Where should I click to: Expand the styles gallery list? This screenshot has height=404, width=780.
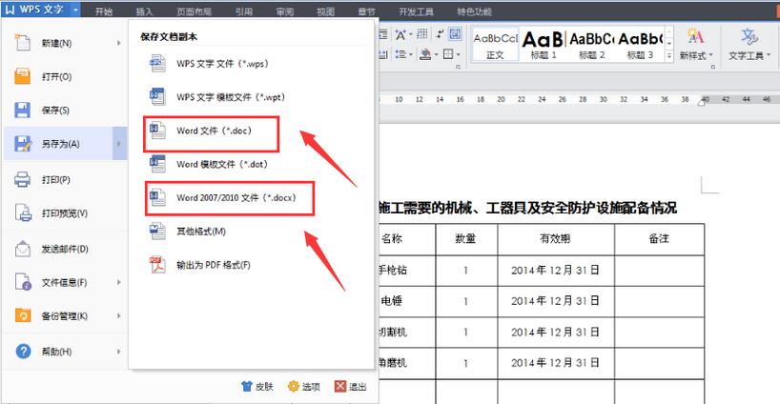point(669,56)
